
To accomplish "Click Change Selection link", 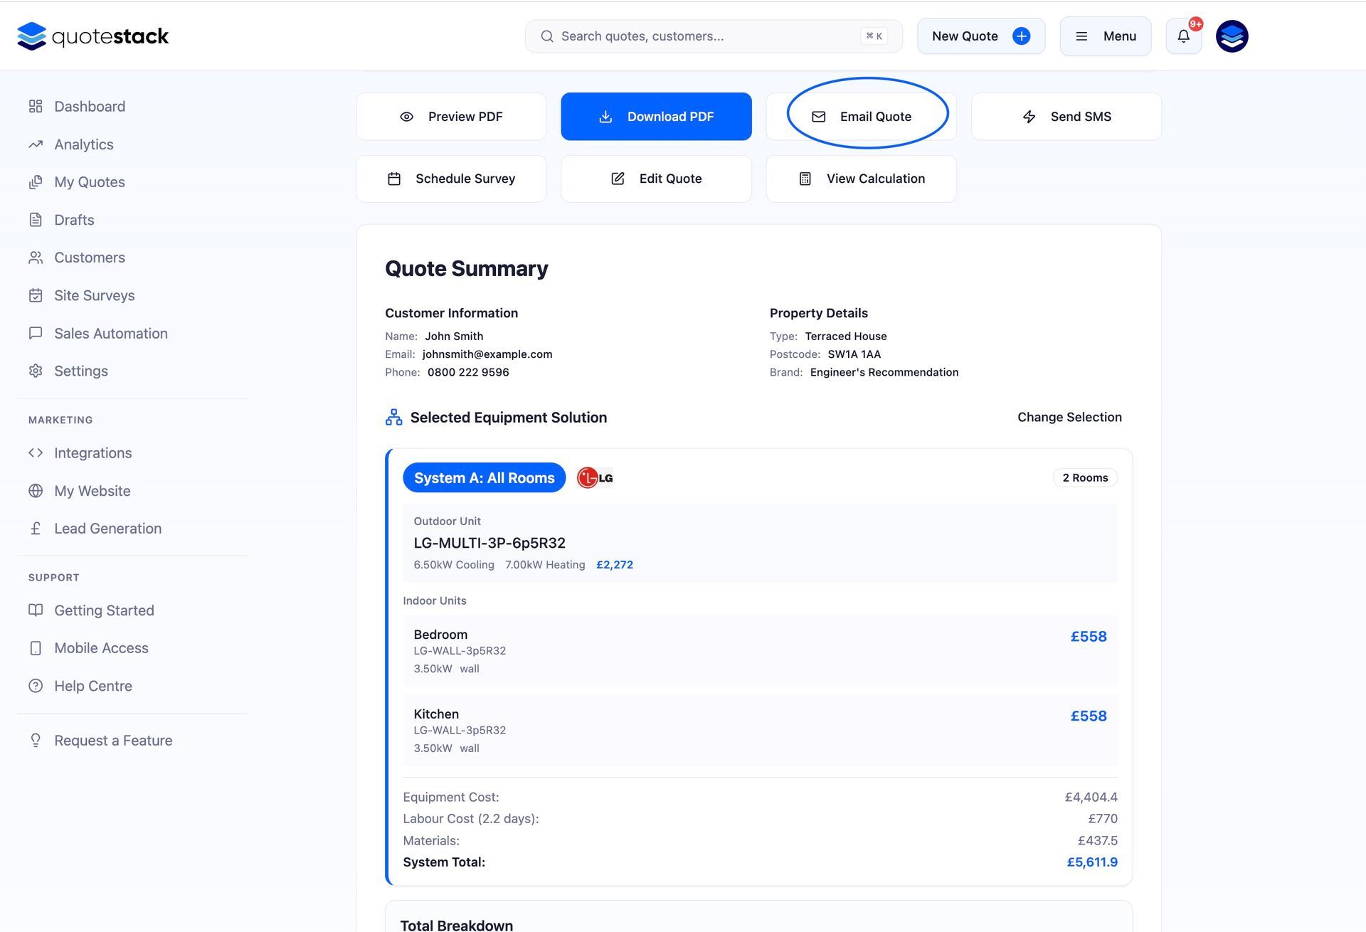I will pos(1069,418).
